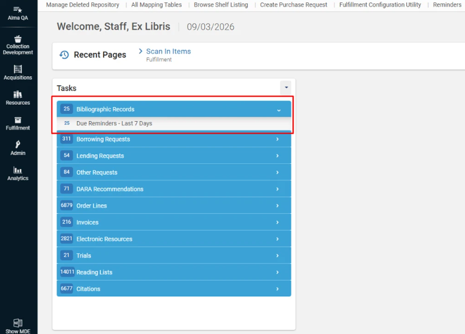The image size is (465, 334).
Task: Open Due Reminders - Last 7 Days
Action: pyautogui.click(x=114, y=123)
